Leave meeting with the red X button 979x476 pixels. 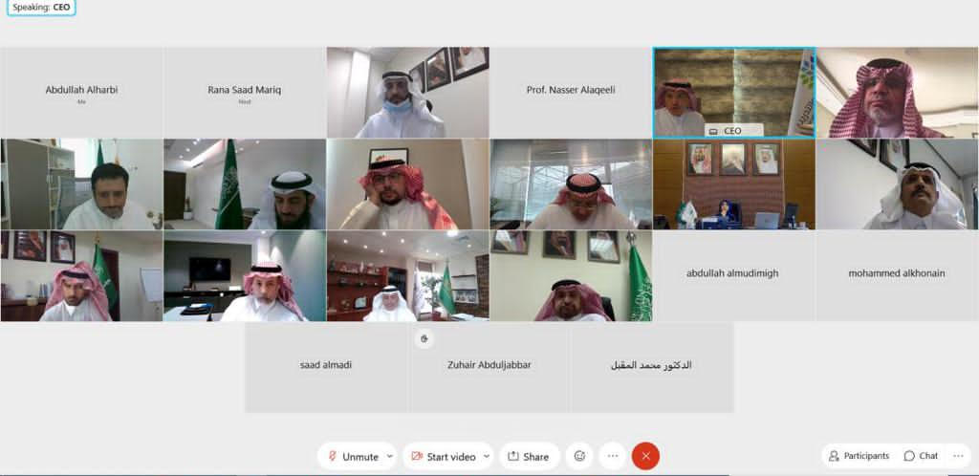point(645,456)
